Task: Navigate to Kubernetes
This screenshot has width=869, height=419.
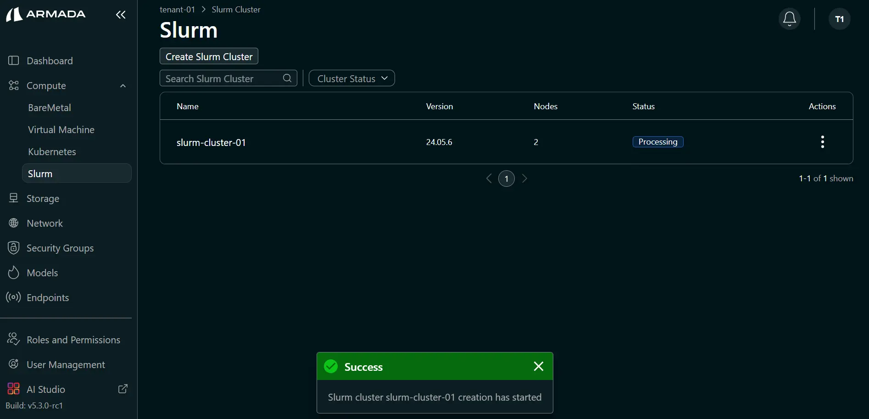Action: [x=52, y=151]
